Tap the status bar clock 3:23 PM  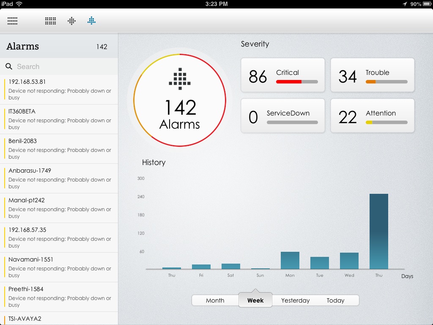click(216, 4)
